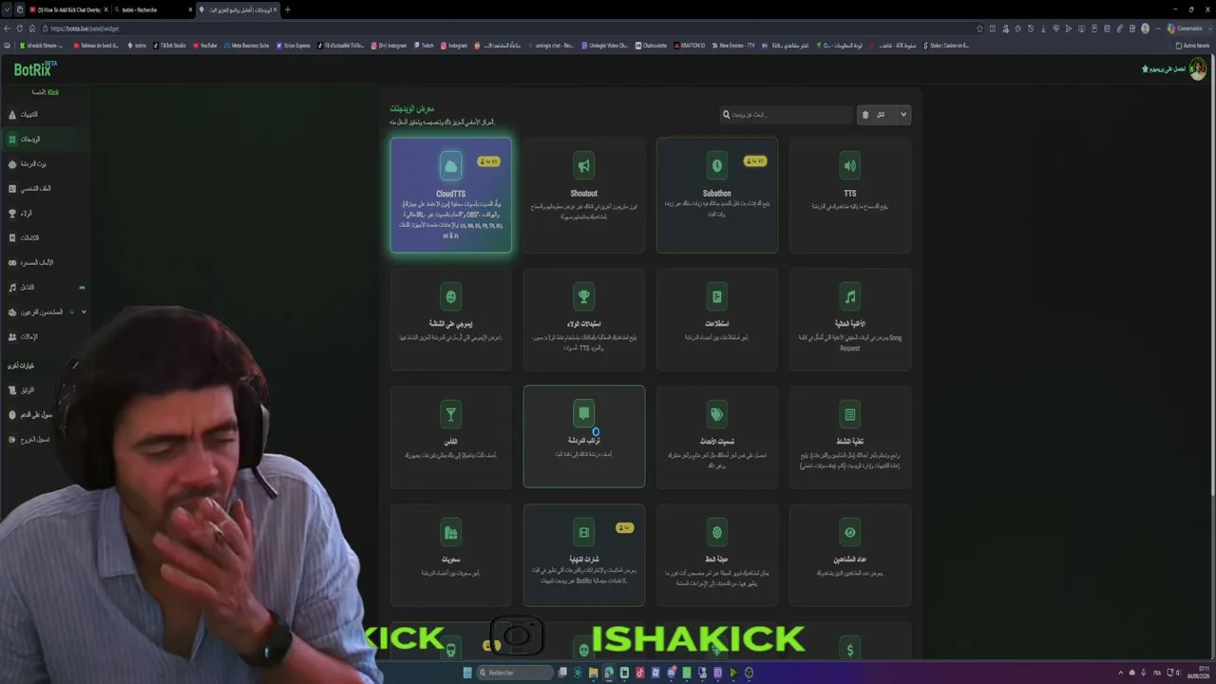Click the dollar sign widget icon

pos(850,650)
